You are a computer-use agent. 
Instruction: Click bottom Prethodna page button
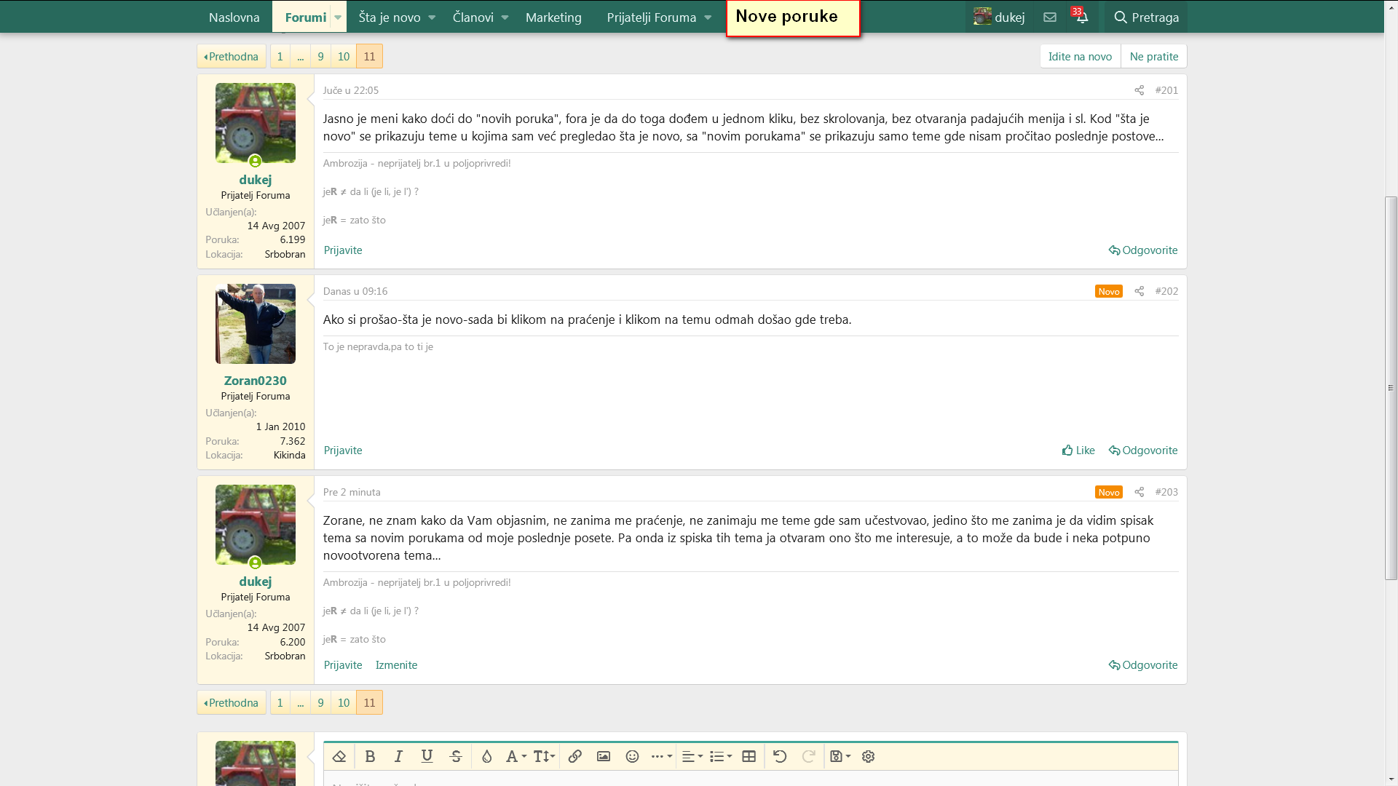click(x=232, y=702)
